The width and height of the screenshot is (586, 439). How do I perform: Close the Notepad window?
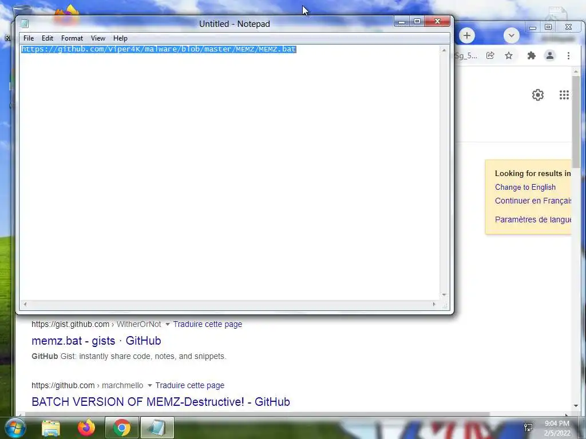click(437, 22)
